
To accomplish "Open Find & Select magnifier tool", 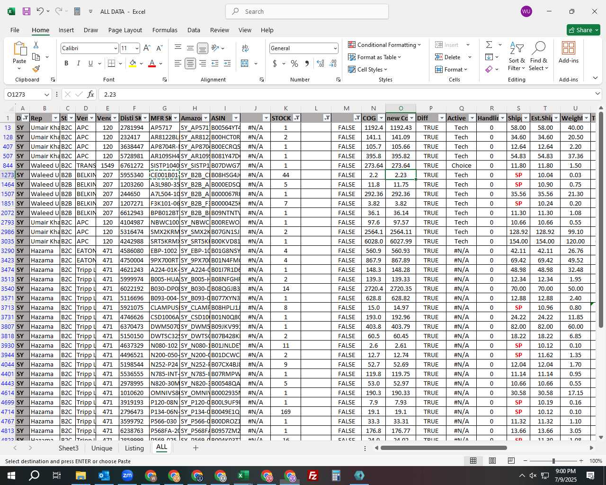I will pos(539,56).
